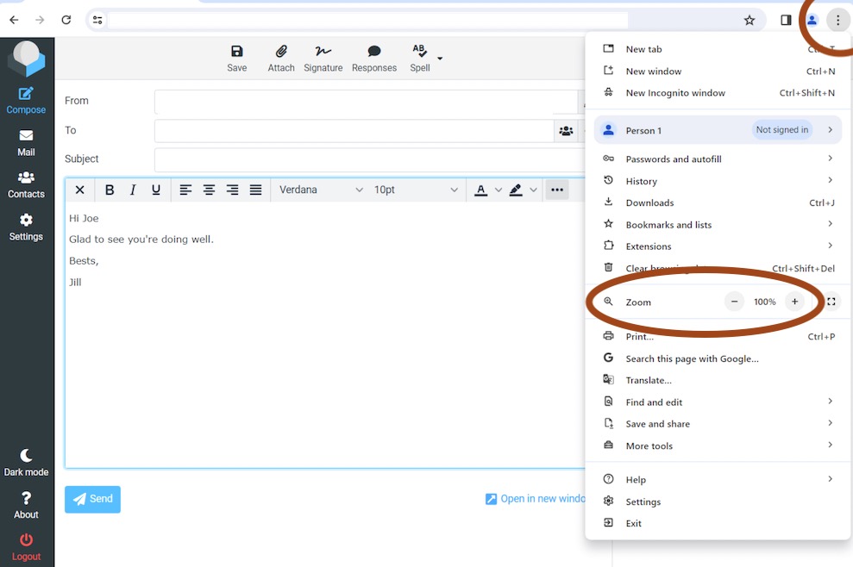Expand the 10pt font size dropdown
853x567 pixels.
pos(416,190)
